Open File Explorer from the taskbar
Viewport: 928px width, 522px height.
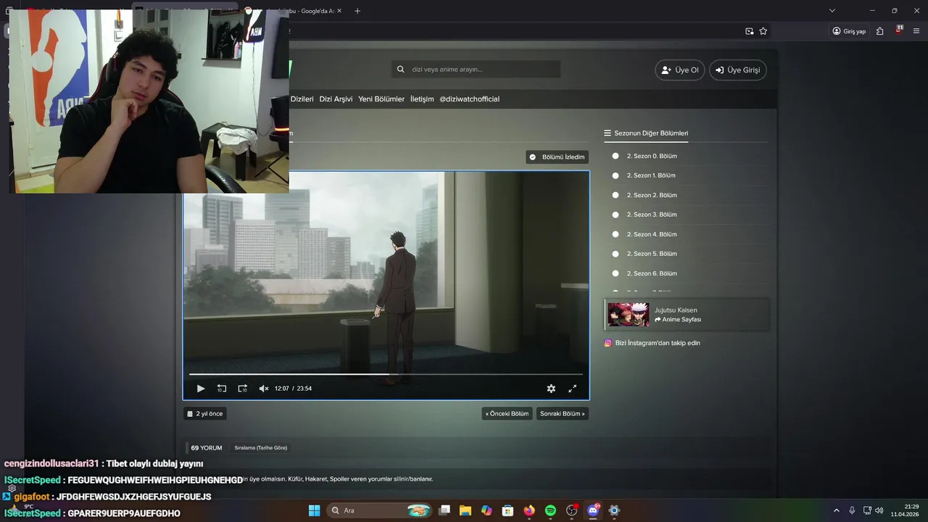[x=465, y=510]
